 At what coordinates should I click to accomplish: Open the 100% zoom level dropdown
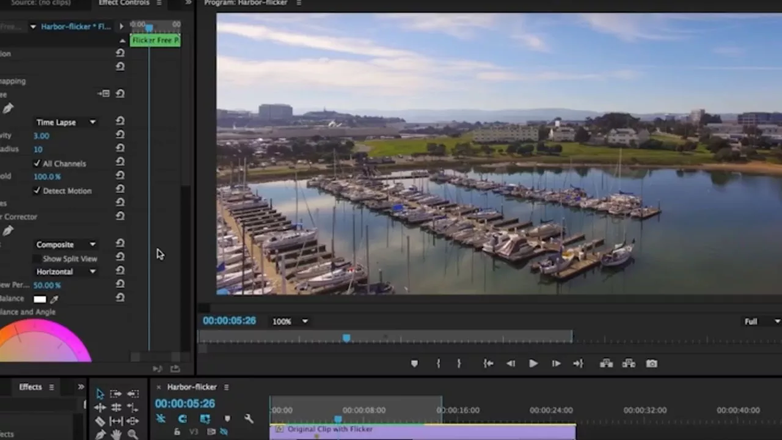289,321
